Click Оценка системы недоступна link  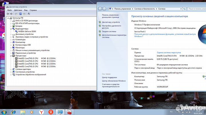tap(169, 53)
